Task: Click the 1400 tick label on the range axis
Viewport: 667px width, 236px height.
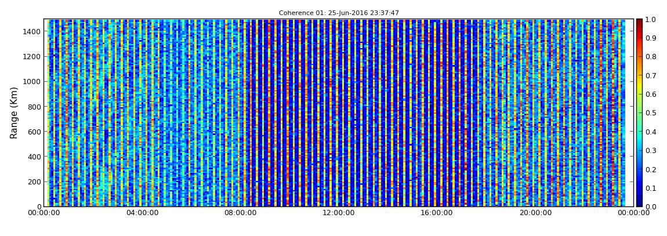Action: [31, 31]
